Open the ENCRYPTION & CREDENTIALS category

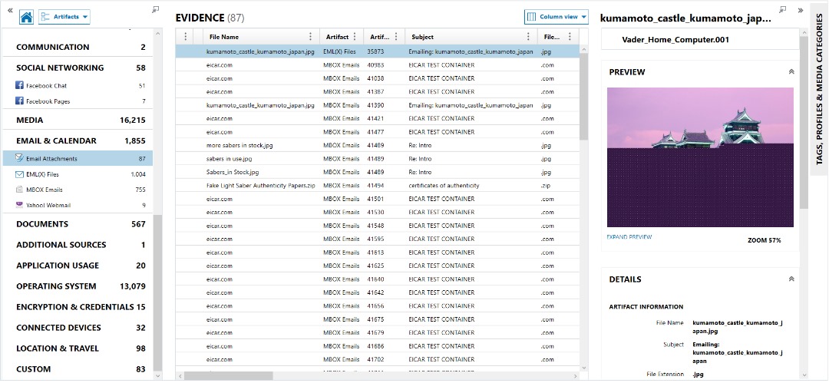click(78, 307)
